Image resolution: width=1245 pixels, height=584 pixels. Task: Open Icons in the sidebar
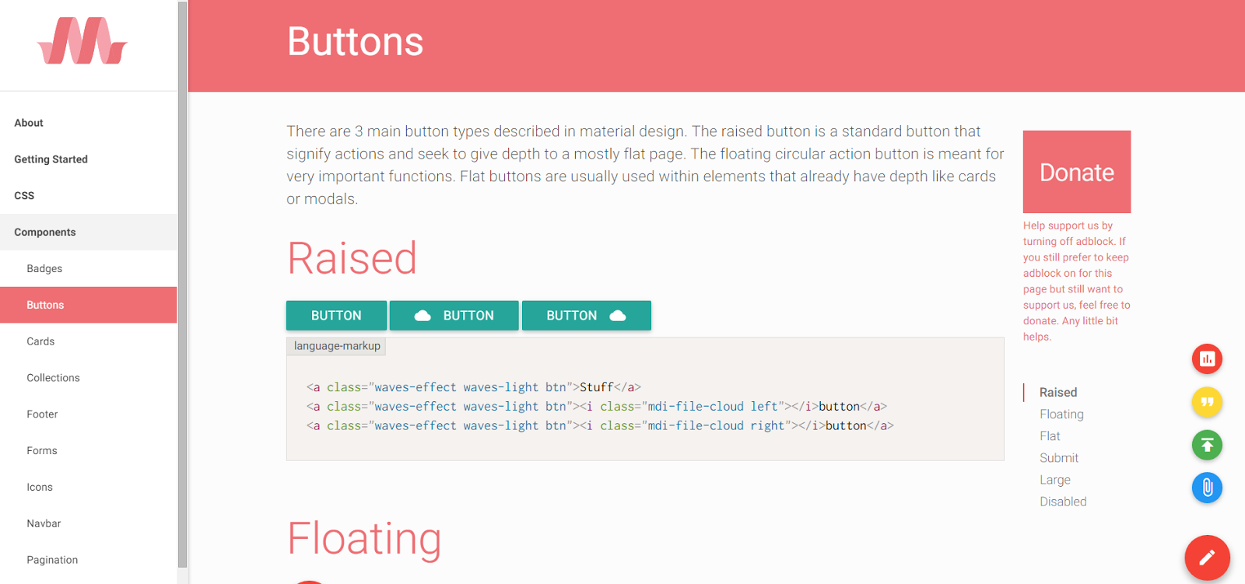pos(88,488)
